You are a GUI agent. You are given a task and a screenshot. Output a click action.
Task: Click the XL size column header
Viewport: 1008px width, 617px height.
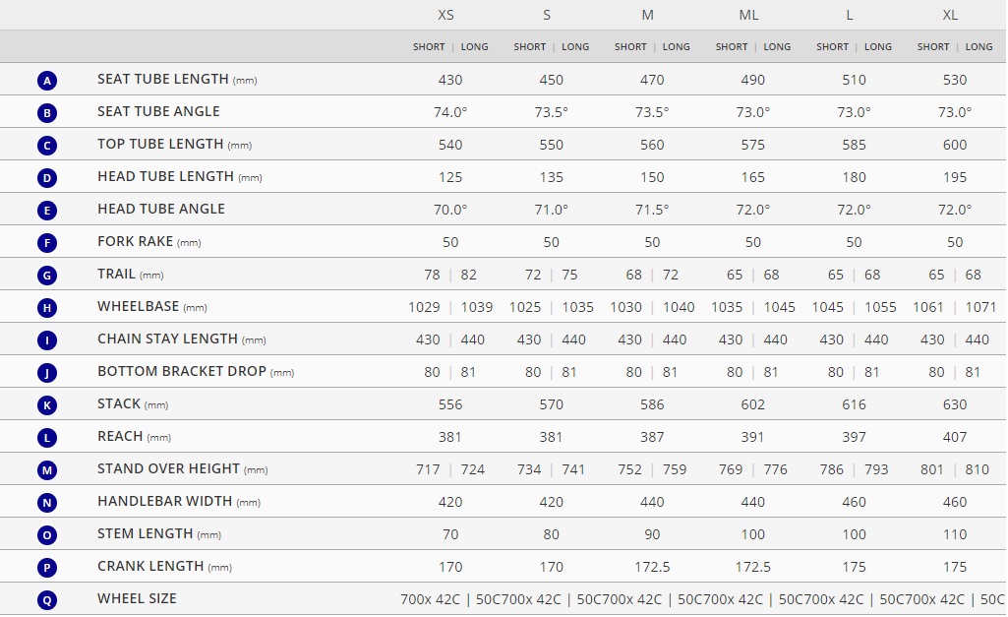pyautogui.click(x=950, y=15)
